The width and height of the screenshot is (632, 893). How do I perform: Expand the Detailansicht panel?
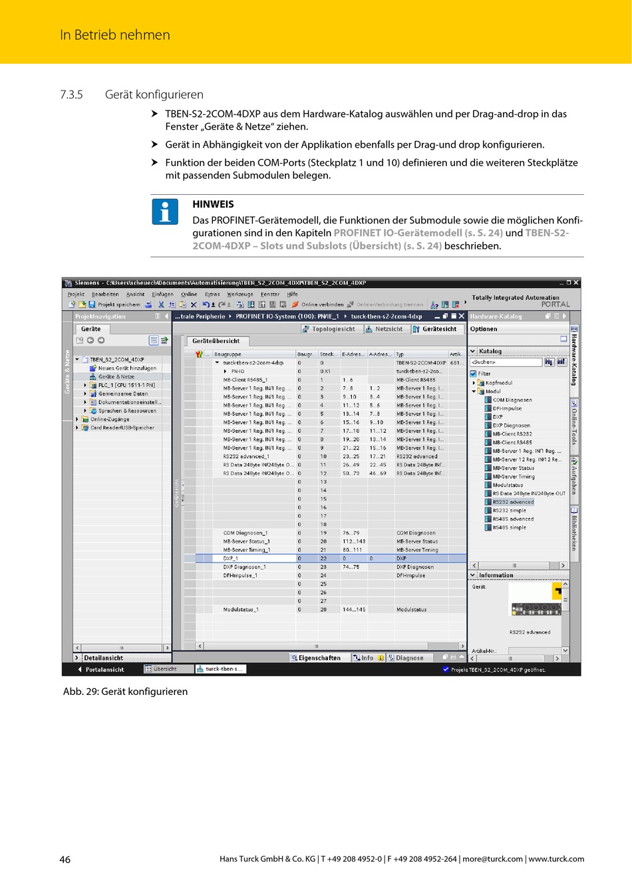point(77,658)
